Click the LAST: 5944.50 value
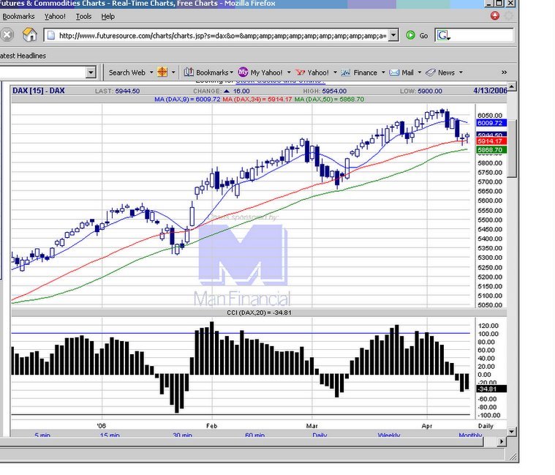The width and height of the screenshot is (555, 475). (x=117, y=91)
